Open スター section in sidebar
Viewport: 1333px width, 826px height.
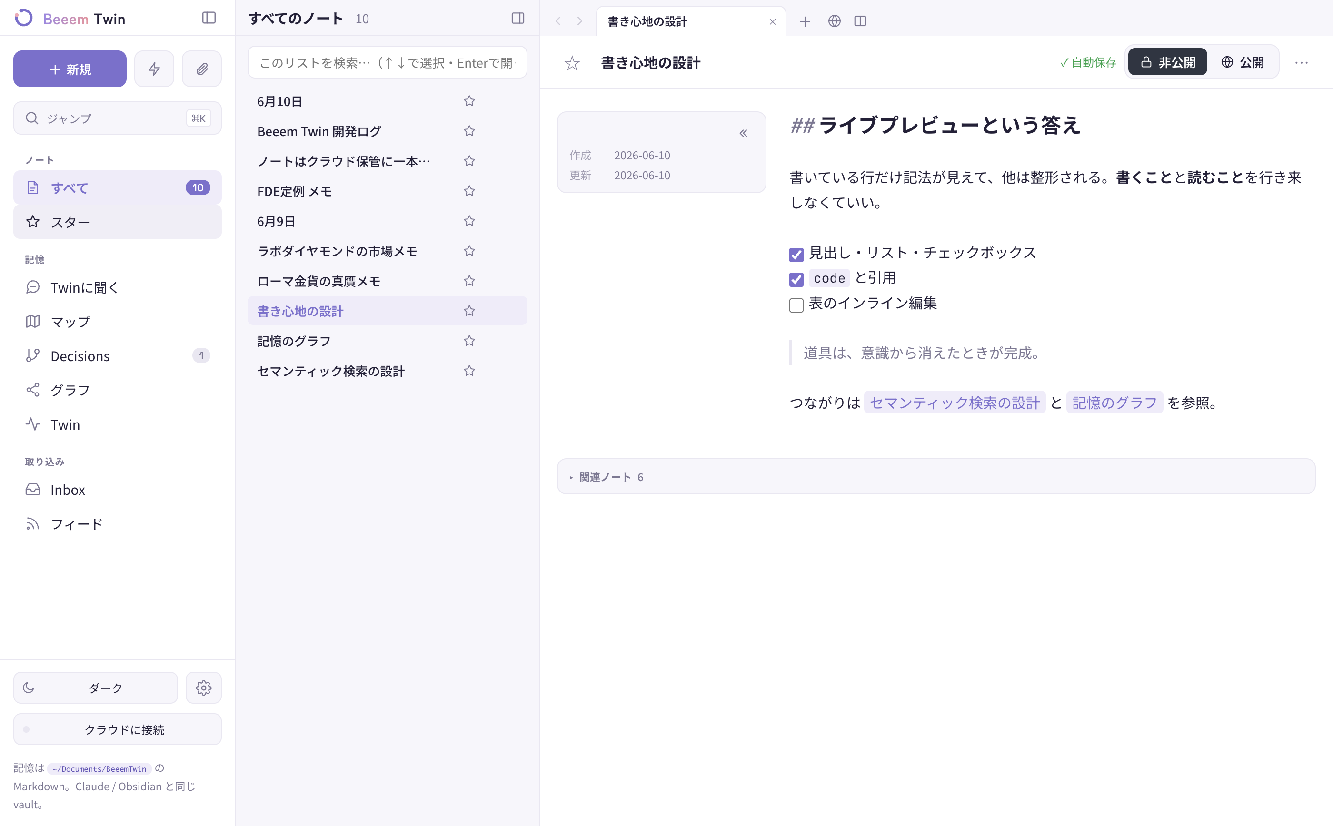pos(118,222)
